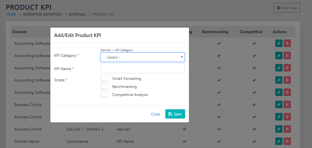Screen dimensions: 312x148
Task: Delete the 'new kpi' row with the trash icon
Action: [x=287, y=129]
